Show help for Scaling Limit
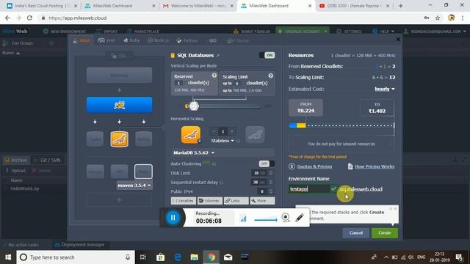 (271, 76)
